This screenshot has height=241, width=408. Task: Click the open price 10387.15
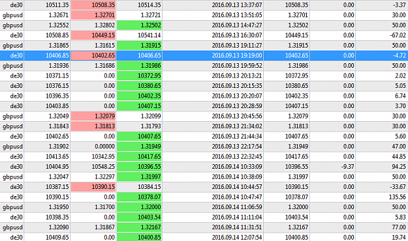click(x=57, y=187)
